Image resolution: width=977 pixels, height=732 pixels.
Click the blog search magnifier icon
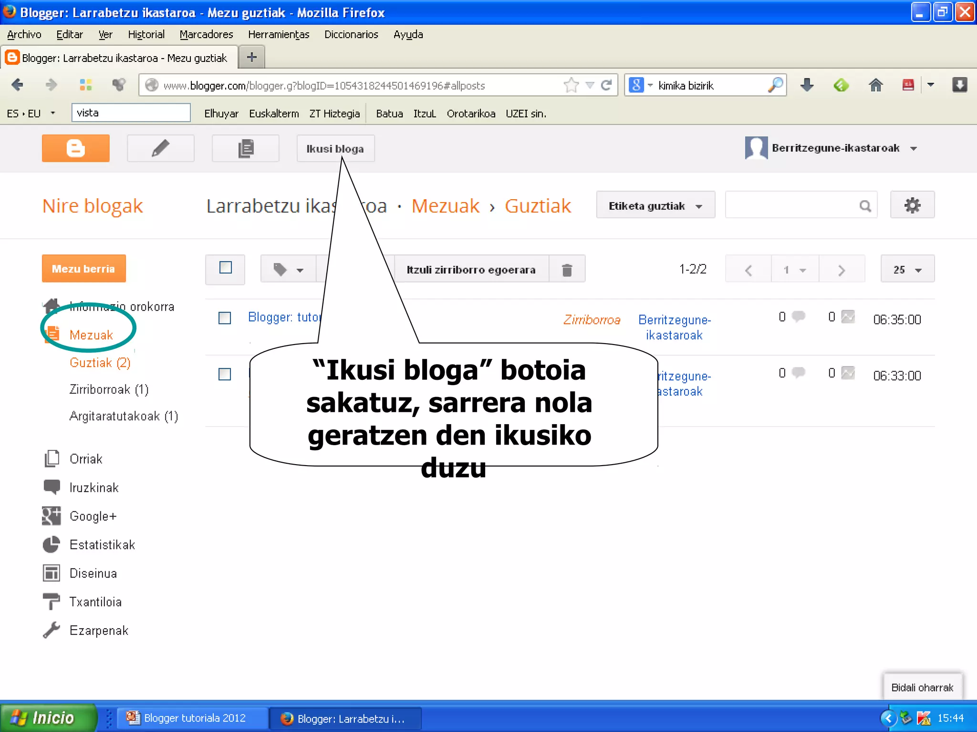[x=865, y=206]
